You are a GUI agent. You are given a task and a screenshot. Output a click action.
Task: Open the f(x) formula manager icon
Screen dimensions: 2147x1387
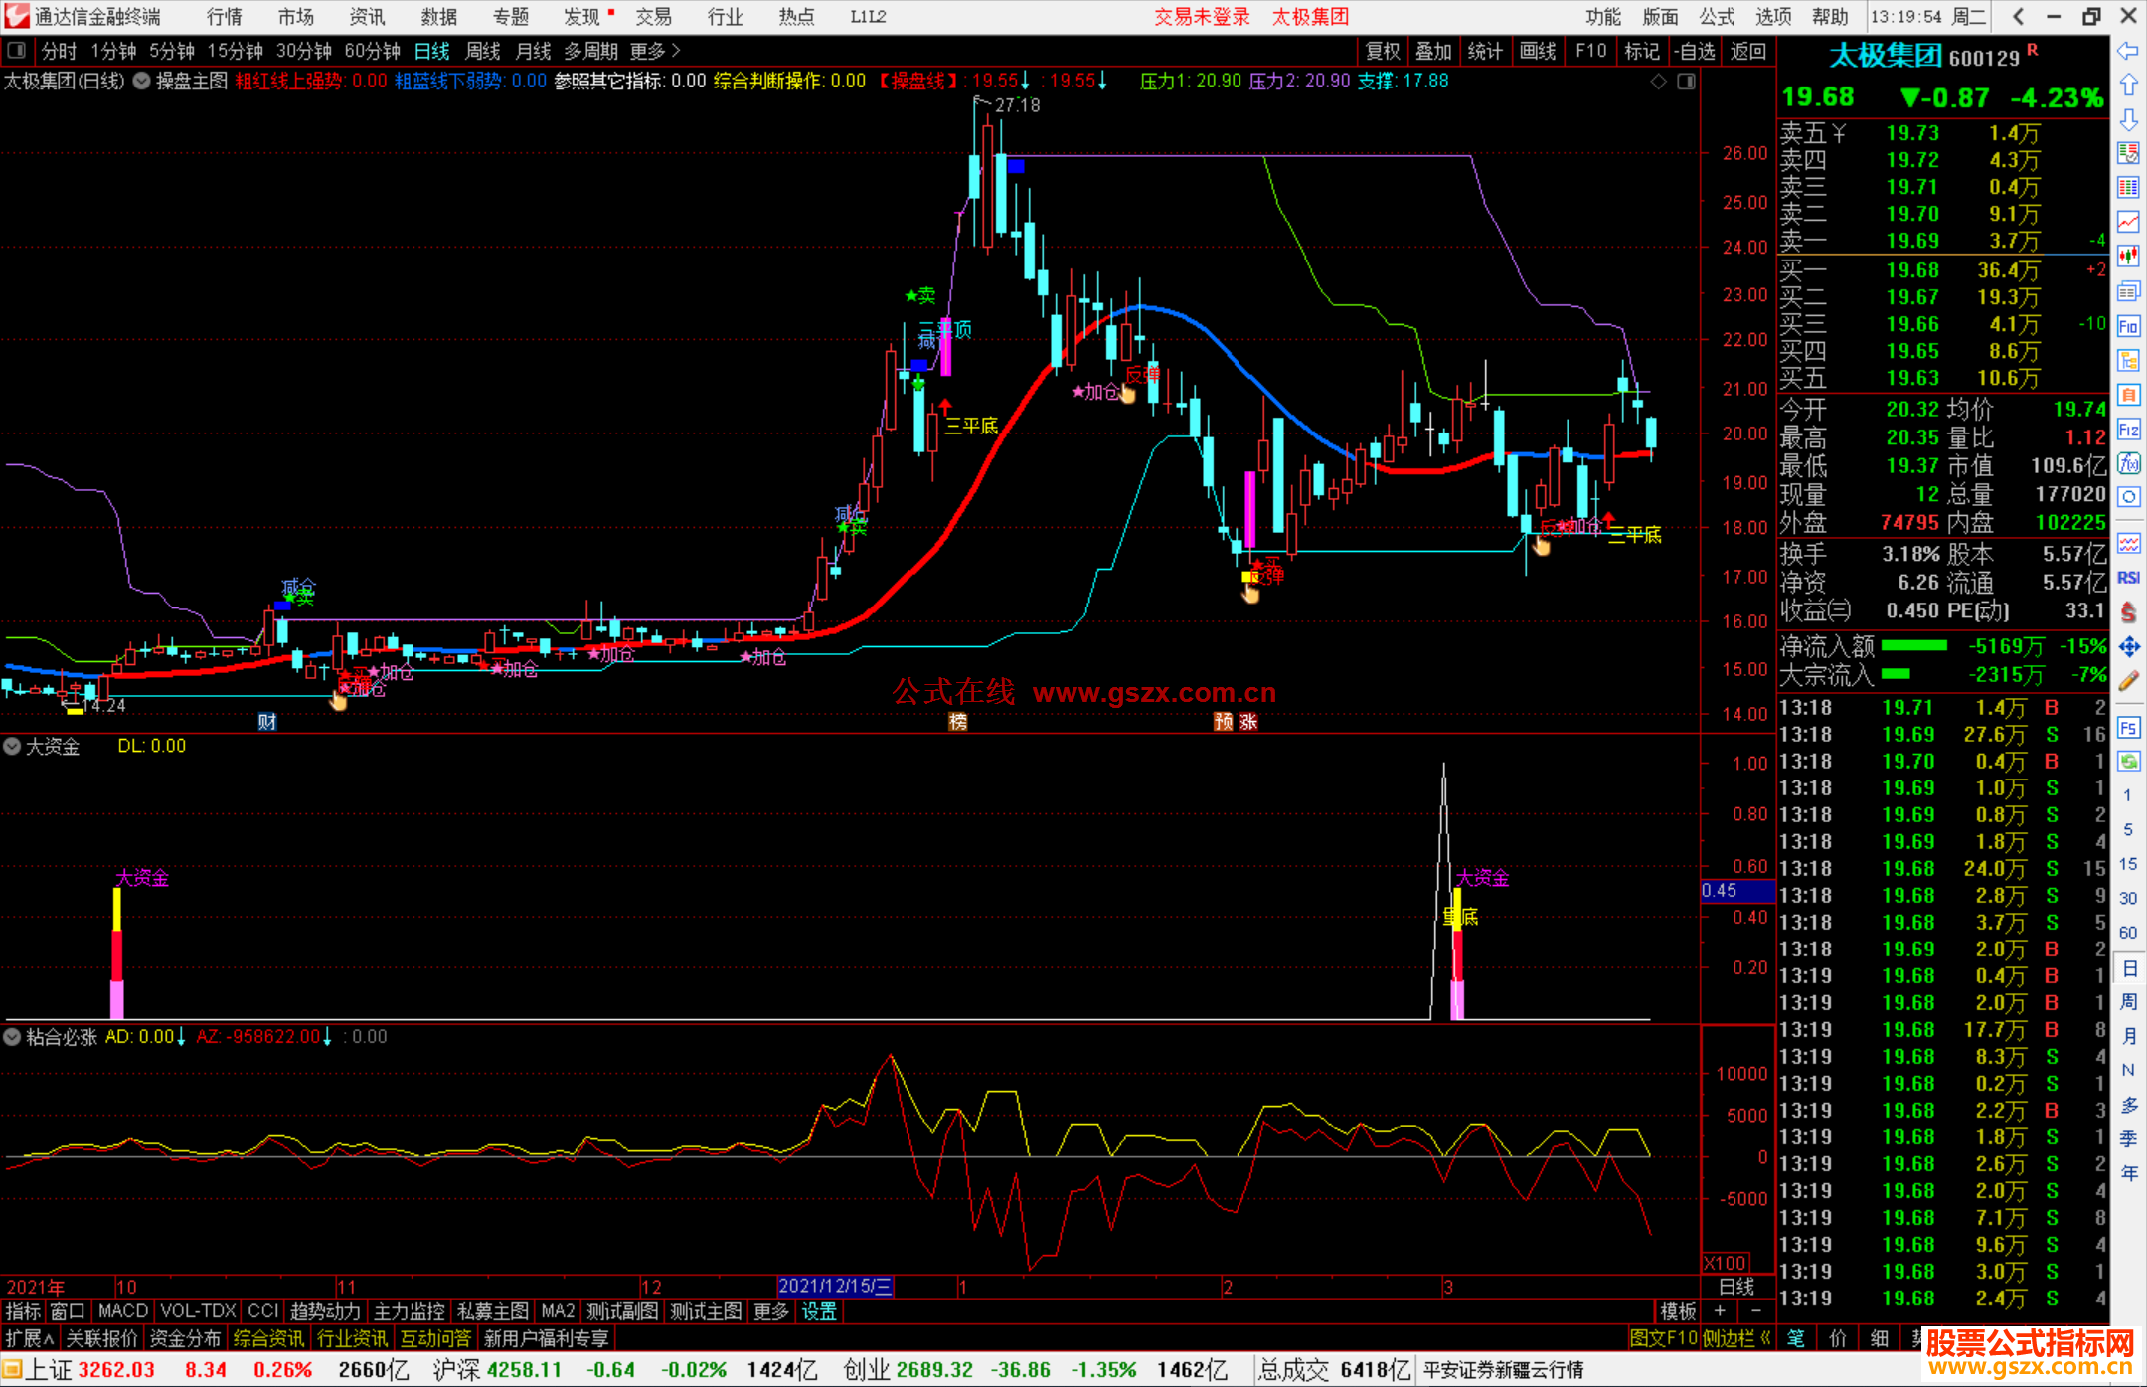pyautogui.click(x=2128, y=463)
